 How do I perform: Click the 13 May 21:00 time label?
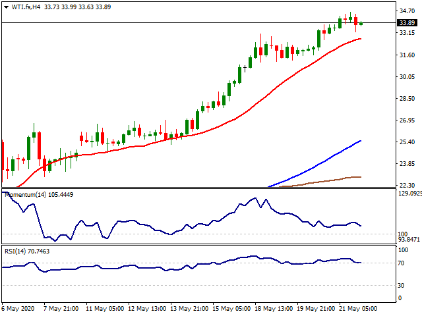click(189, 309)
